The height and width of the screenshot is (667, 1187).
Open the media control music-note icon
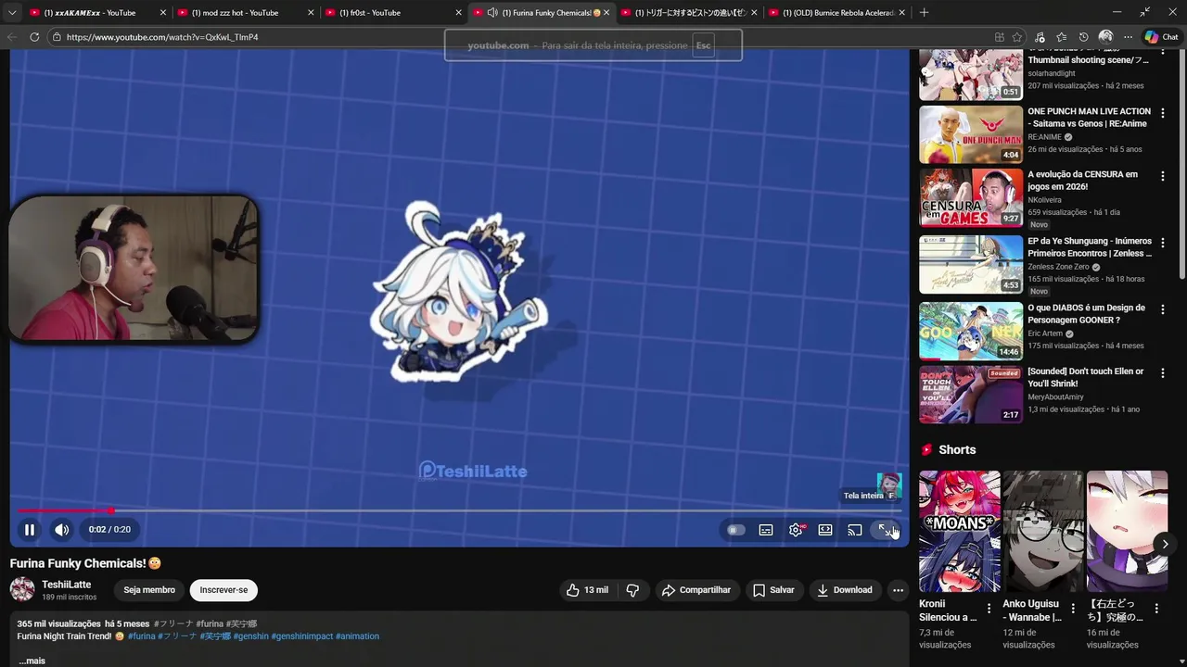pos(1040,37)
